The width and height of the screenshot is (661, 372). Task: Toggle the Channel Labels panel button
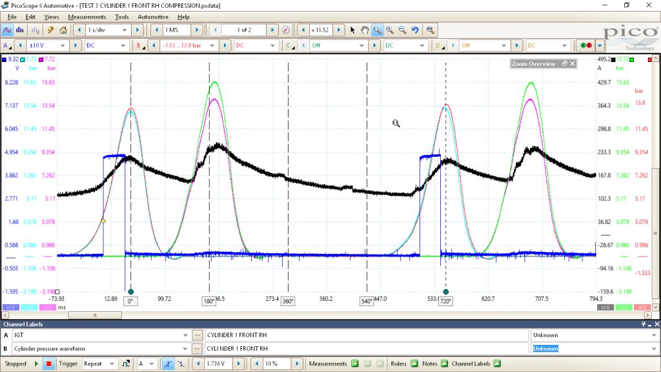coord(497,364)
